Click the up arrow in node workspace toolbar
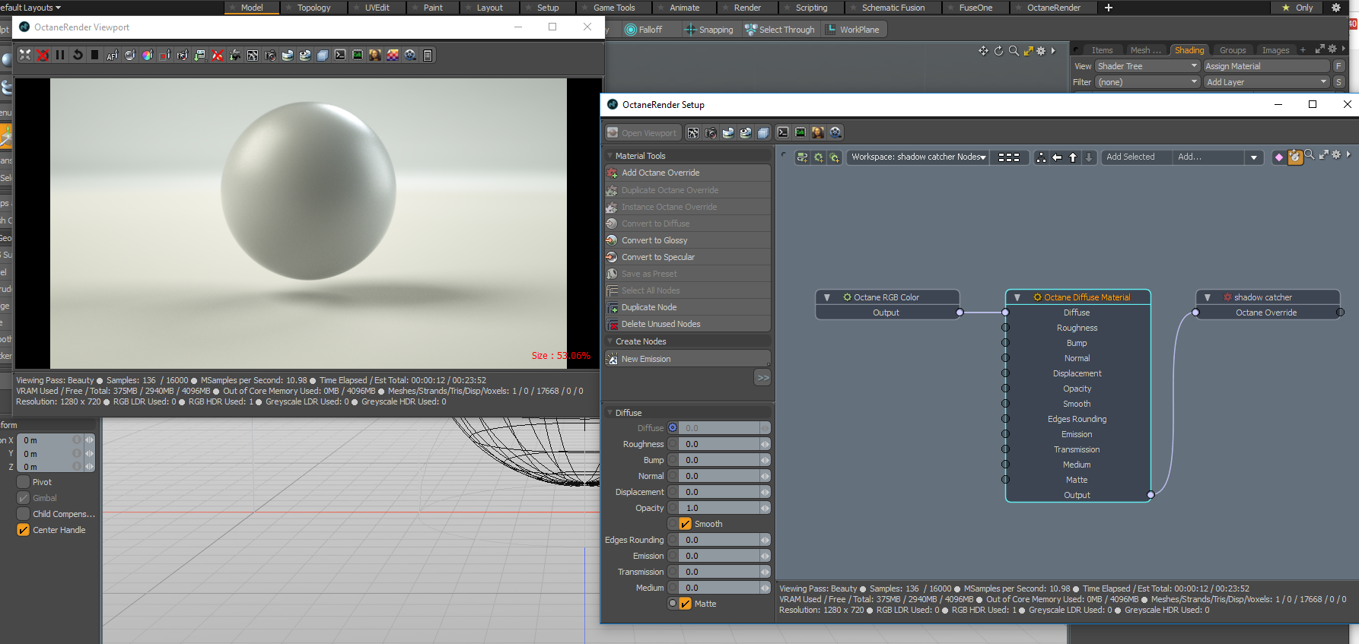 point(1073,157)
